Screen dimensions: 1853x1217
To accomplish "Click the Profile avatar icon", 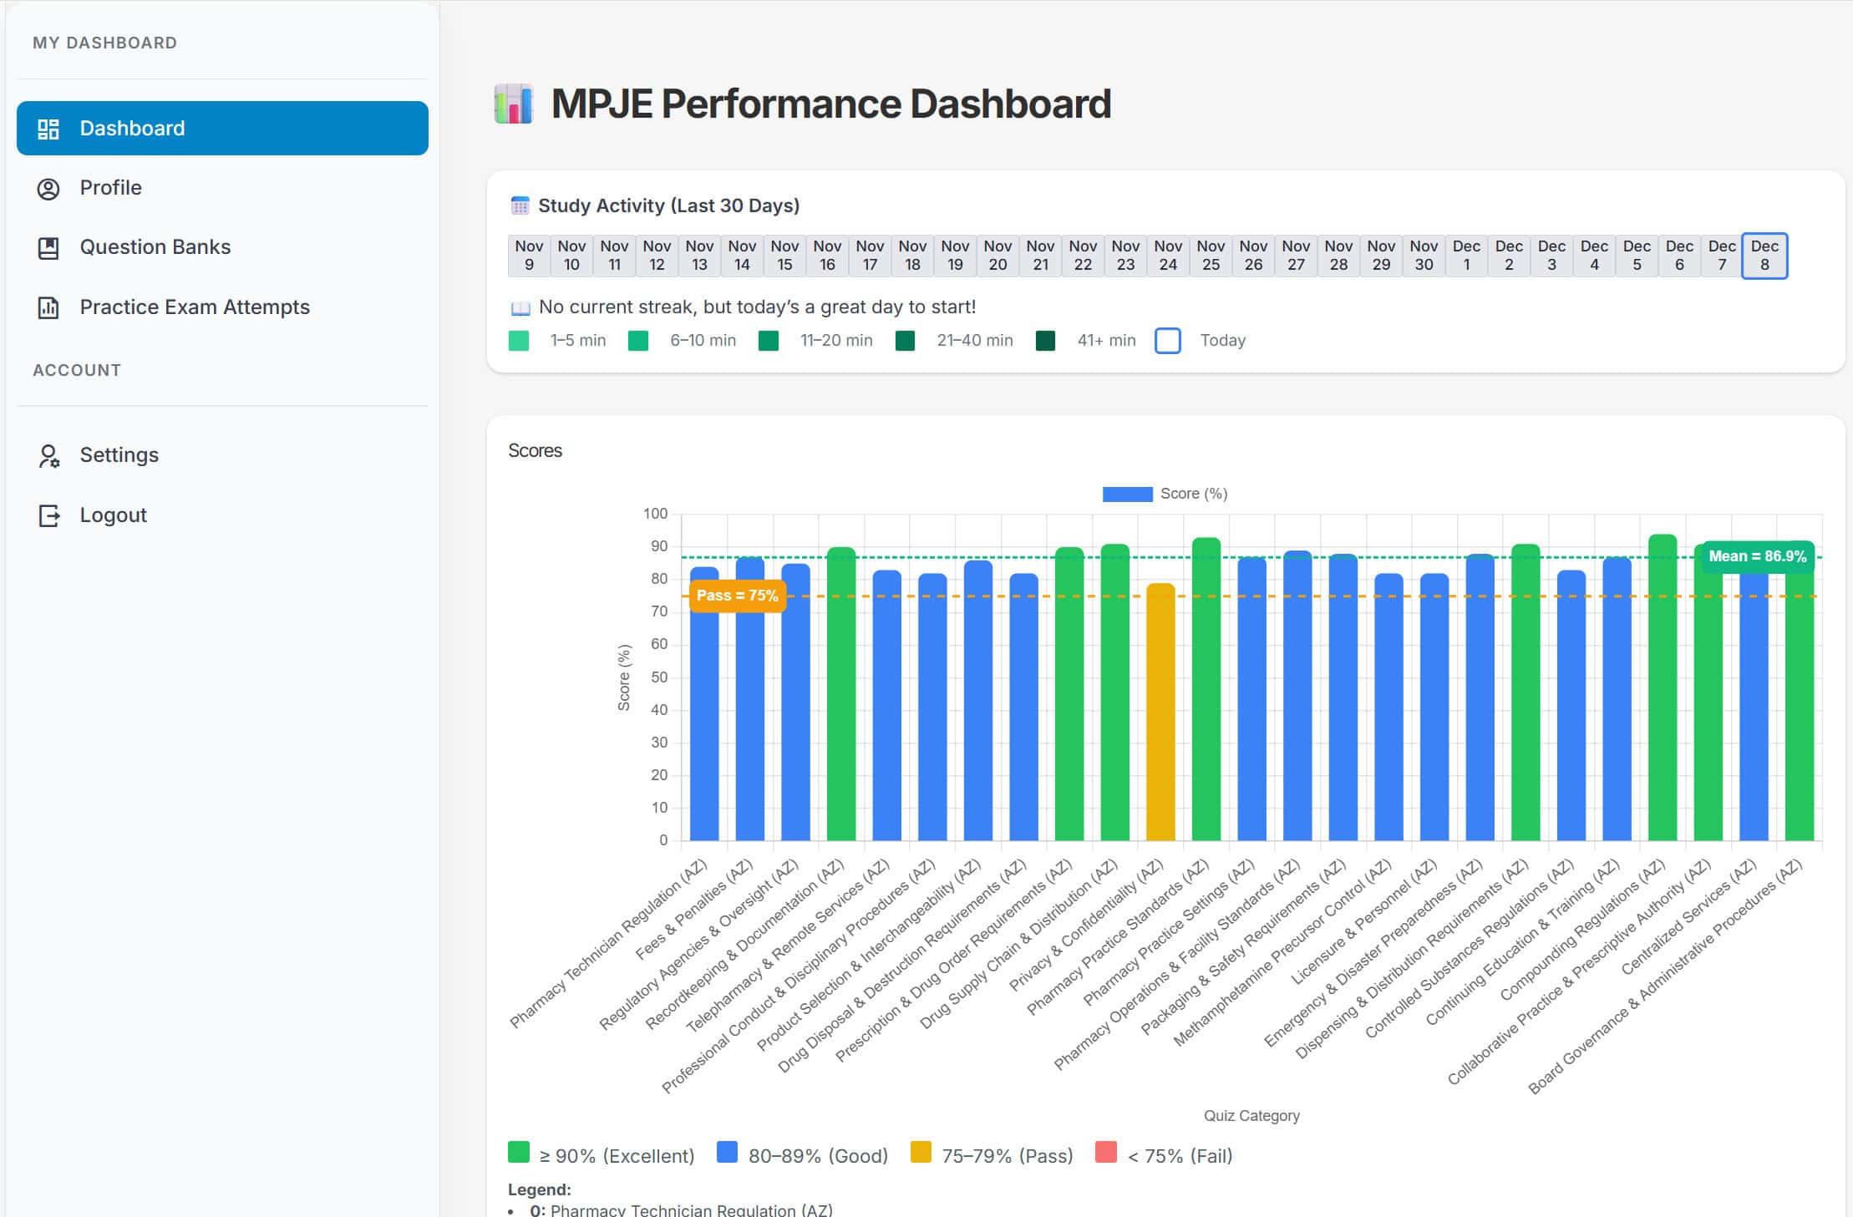I will (48, 187).
